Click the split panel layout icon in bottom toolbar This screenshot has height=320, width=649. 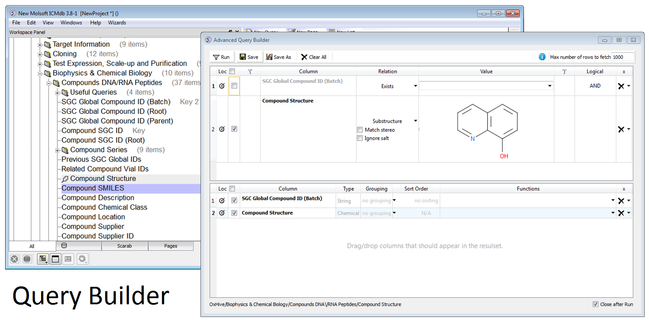point(68,259)
